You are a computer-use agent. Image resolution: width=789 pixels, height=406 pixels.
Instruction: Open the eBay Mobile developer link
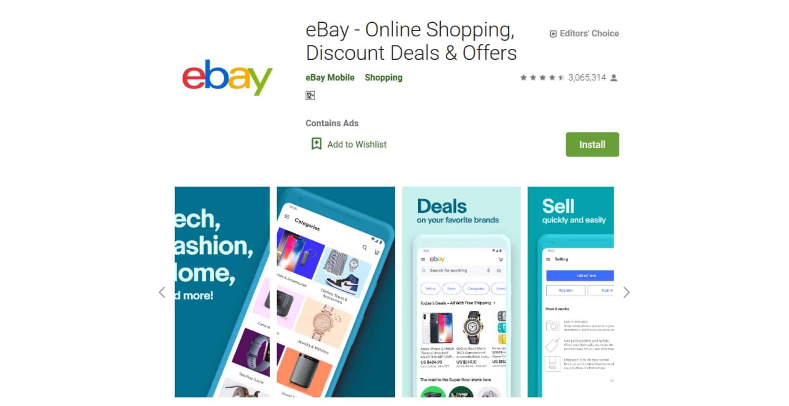coord(330,78)
